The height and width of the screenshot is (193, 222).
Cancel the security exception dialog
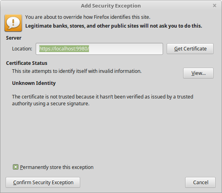[x=200, y=182]
